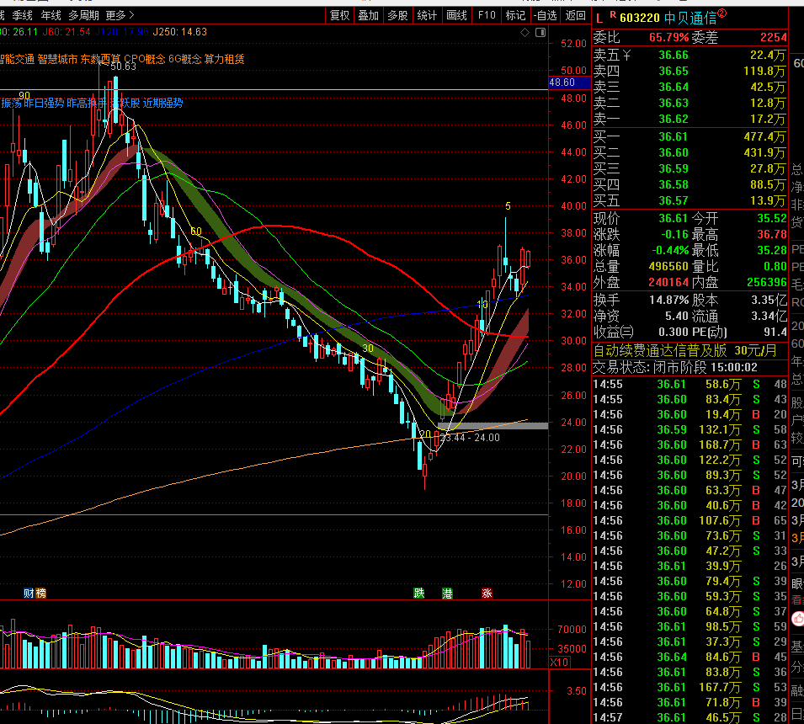The image size is (804, 724).
Task: Click the 现价 value 36.61
Action: [x=674, y=218]
